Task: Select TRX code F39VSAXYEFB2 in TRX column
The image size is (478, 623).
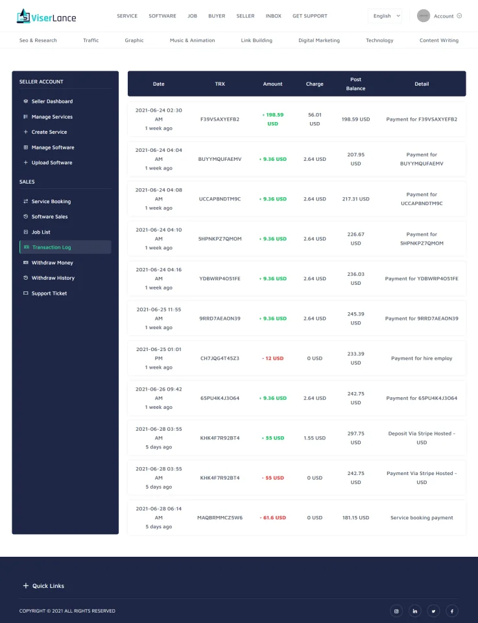Action: click(x=220, y=119)
